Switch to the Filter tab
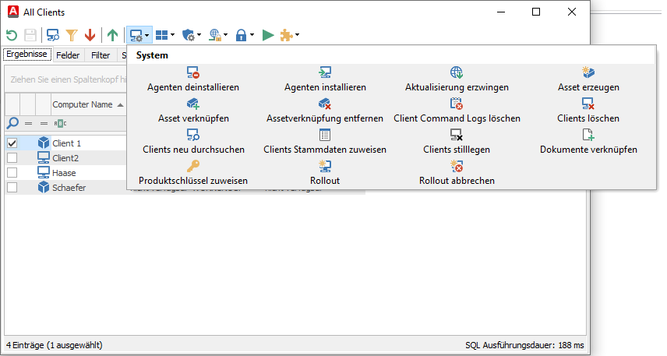The image size is (667, 356). click(x=101, y=55)
